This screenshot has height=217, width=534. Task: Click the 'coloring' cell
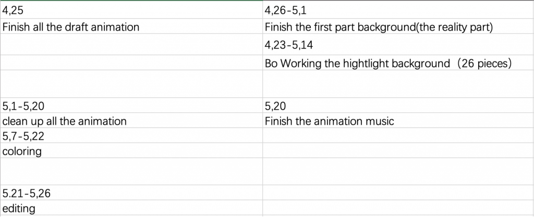point(131,150)
